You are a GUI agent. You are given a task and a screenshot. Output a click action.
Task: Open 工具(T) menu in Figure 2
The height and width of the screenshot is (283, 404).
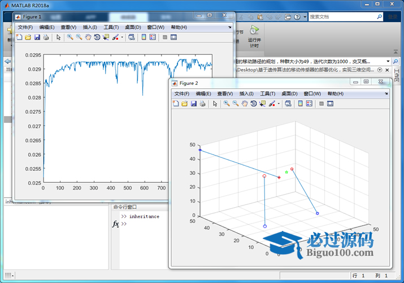click(268, 93)
